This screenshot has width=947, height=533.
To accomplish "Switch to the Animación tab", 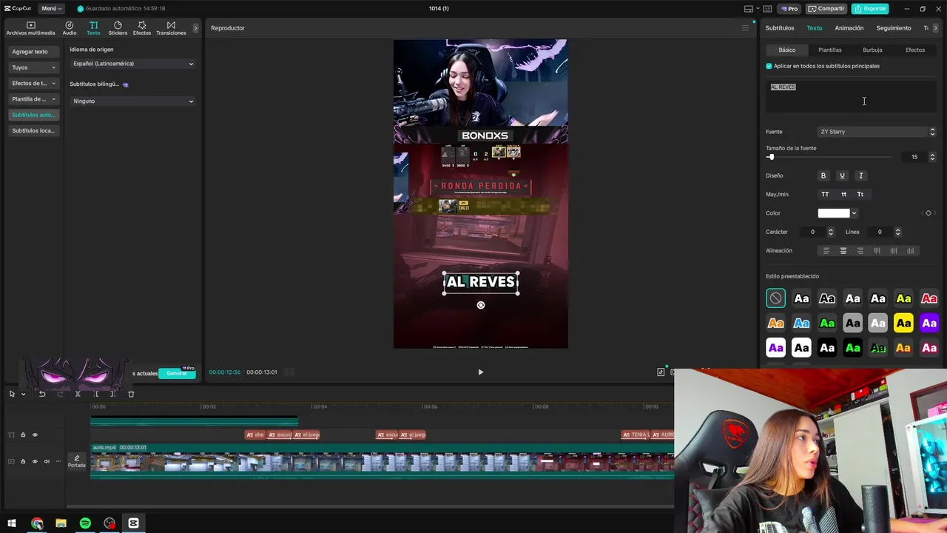I will tap(849, 28).
